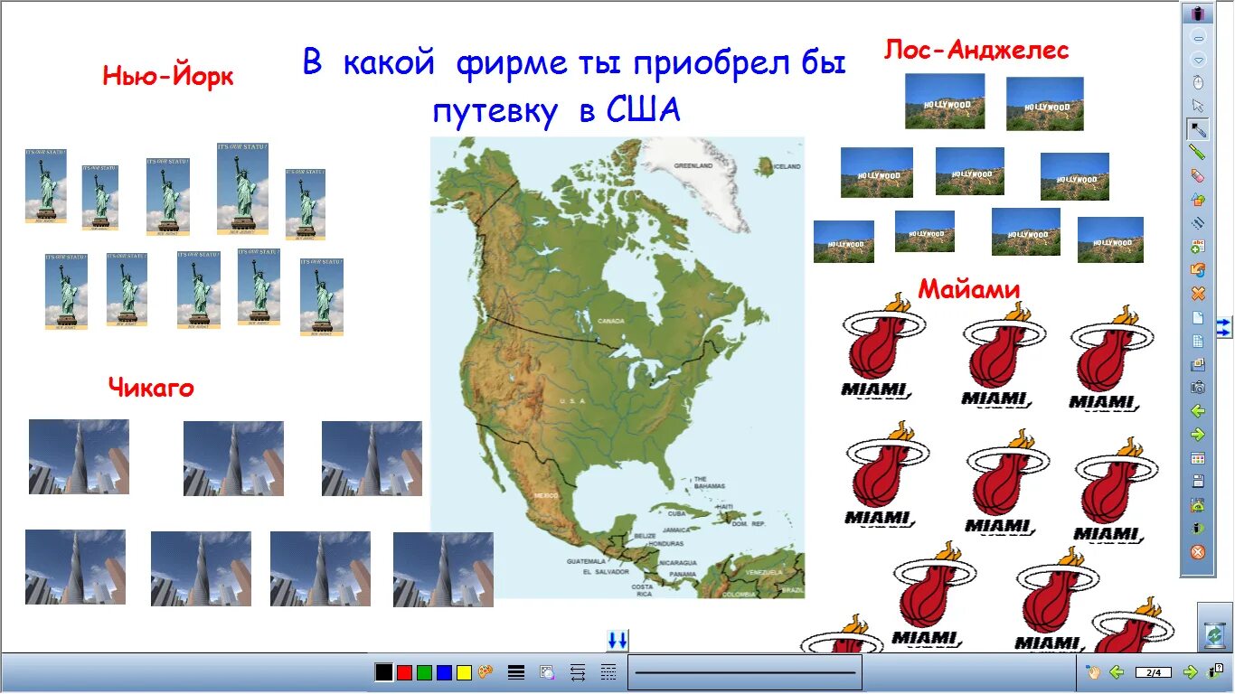Click the Лос-Анджелес heading
The width and height of the screenshot is (1235, 694).
pos(976,50)
